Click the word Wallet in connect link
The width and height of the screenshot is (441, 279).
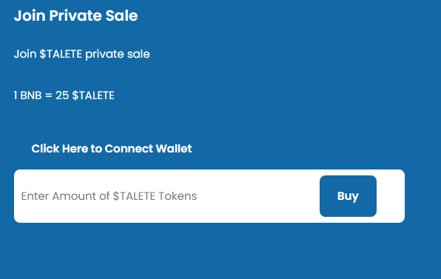pyautogui.click(x=174, y=149)
